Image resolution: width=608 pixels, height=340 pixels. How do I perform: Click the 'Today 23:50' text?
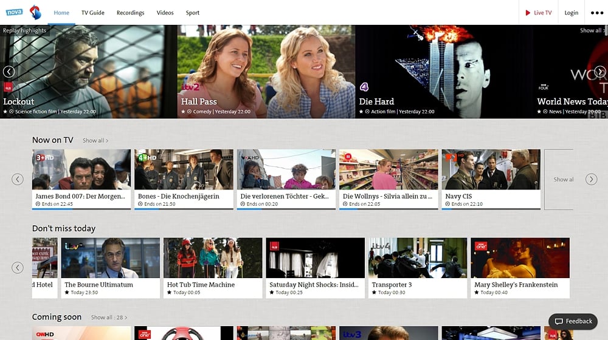point(84,293)
